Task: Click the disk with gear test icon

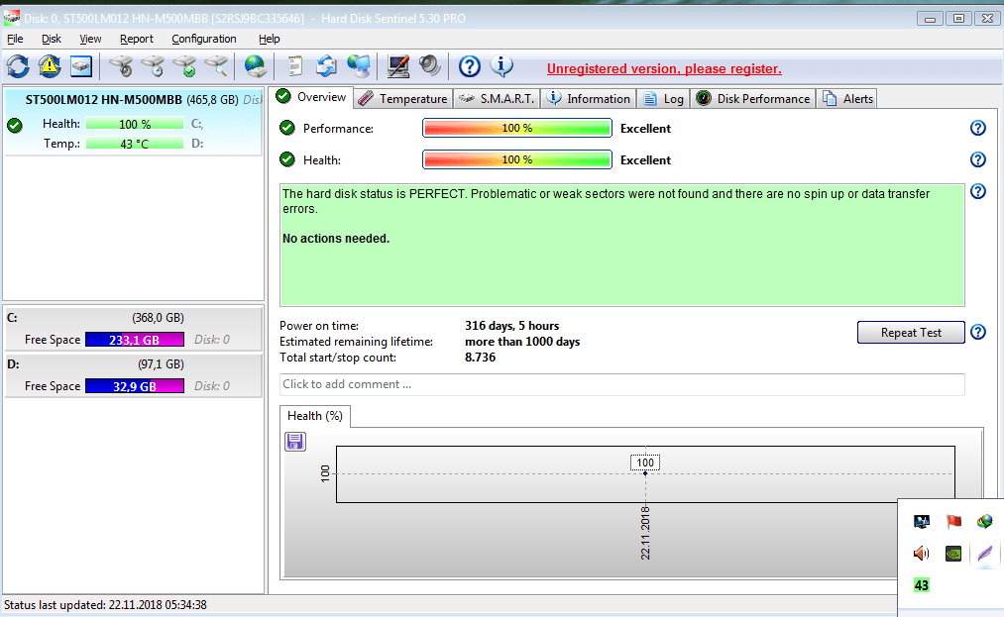Action: (x=121, y=66)
